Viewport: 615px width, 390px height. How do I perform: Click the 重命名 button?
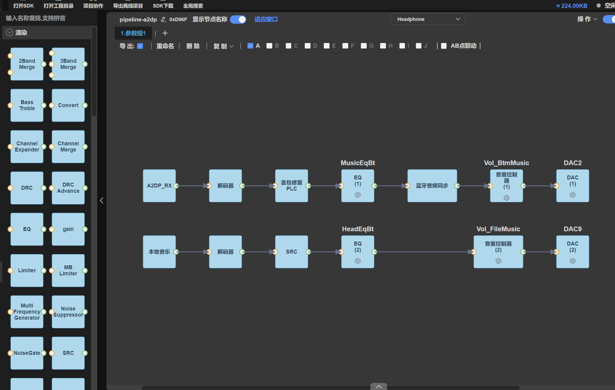pos(165,46)
